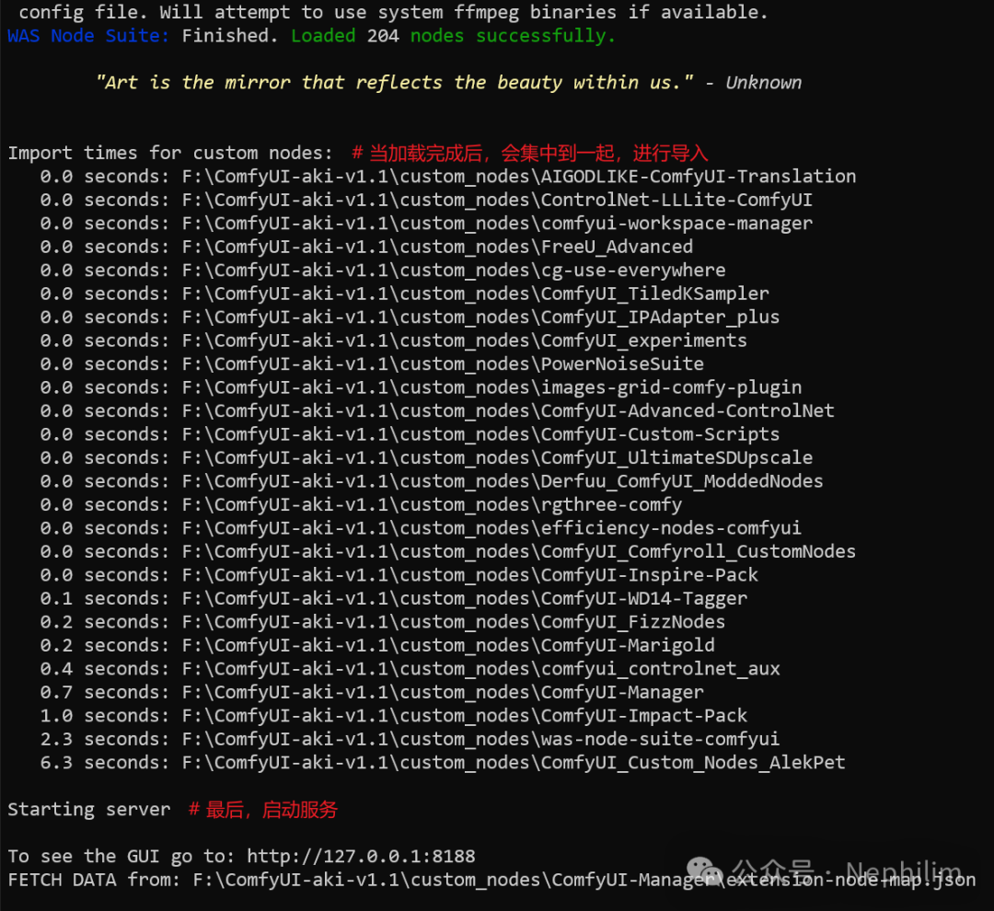Image resolution: width=994 pixels, height=911 pixels.
Task: Click the images-grid-comfy-plugin path line
Action: pyautogui.click(x=421, y=387)
